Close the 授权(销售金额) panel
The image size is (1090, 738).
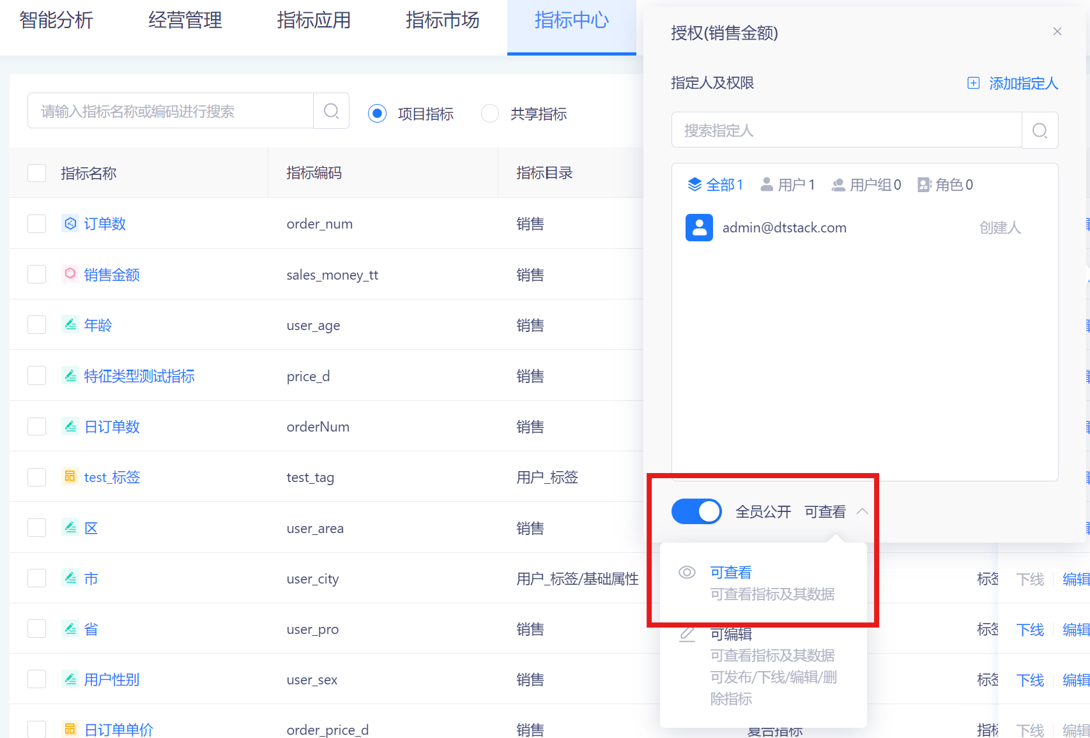1057,31
